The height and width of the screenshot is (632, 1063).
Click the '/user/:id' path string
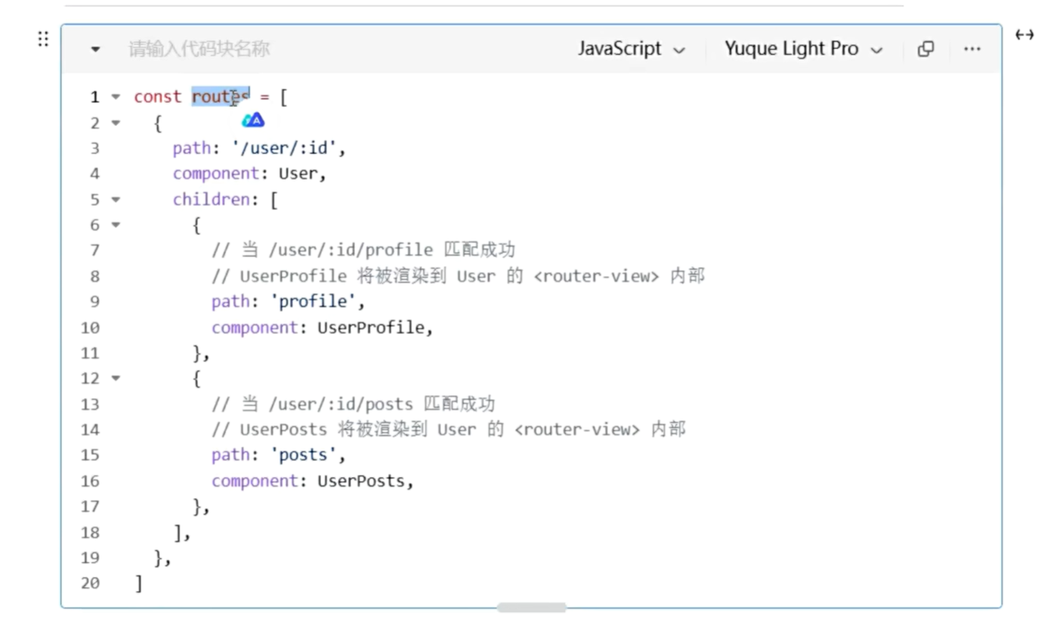[x=285, y=148]
